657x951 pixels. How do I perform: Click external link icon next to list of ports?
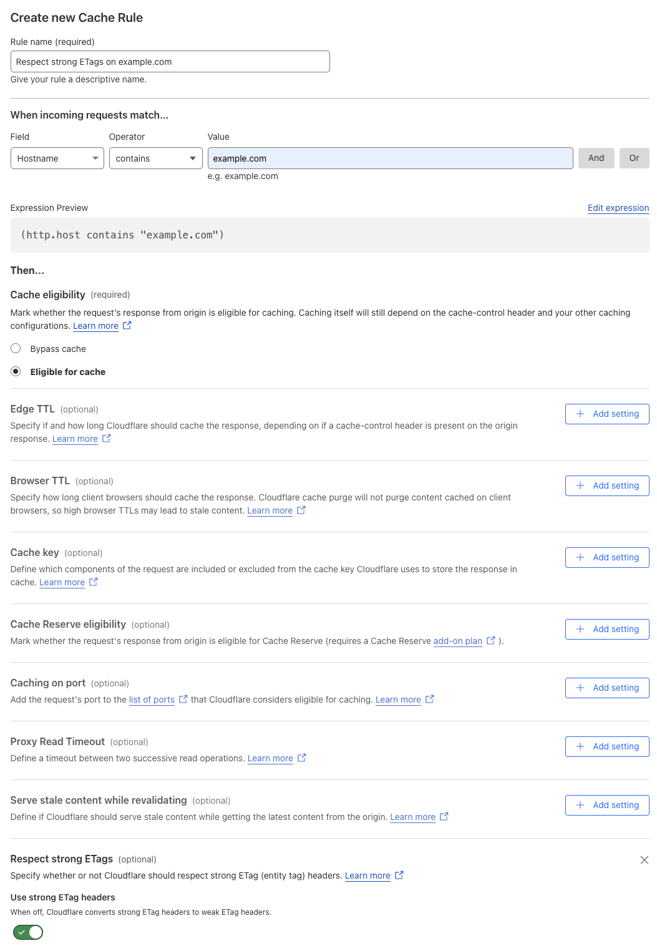(x=183, y=700)
